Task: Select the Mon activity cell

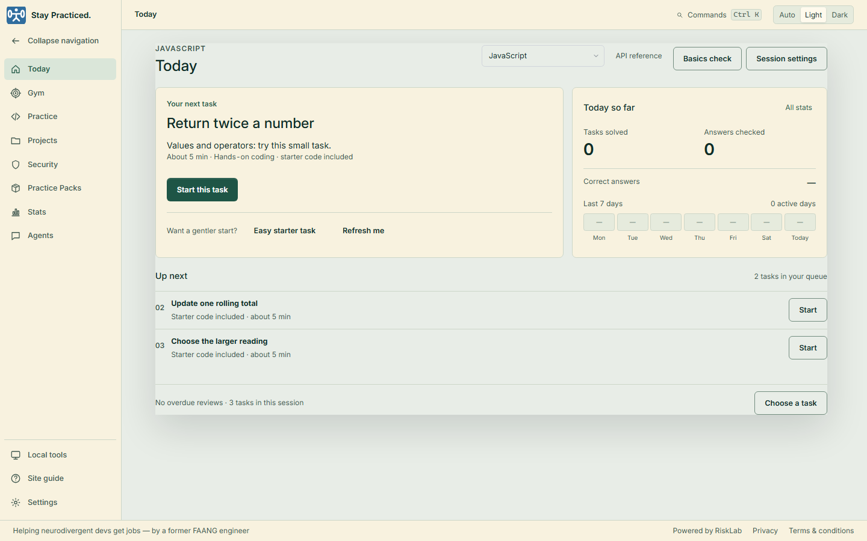Action: click(x=599, y=222)
